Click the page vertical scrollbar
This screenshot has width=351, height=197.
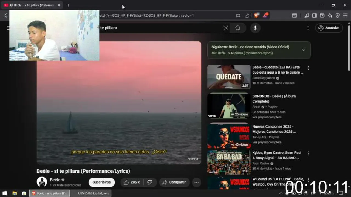pos(349,48)
